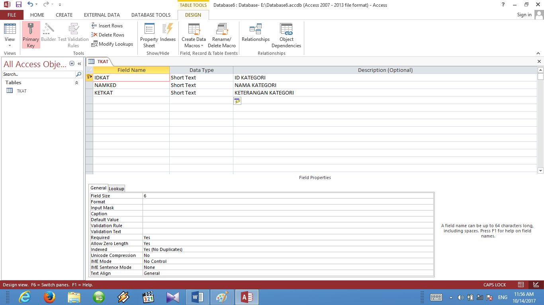Open the Indexes window
Viewport: 544px width, 305px height.
click(168, 34)
